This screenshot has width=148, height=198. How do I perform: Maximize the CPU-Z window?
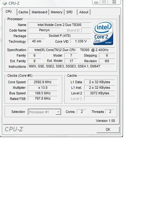[x=104, y=2]
